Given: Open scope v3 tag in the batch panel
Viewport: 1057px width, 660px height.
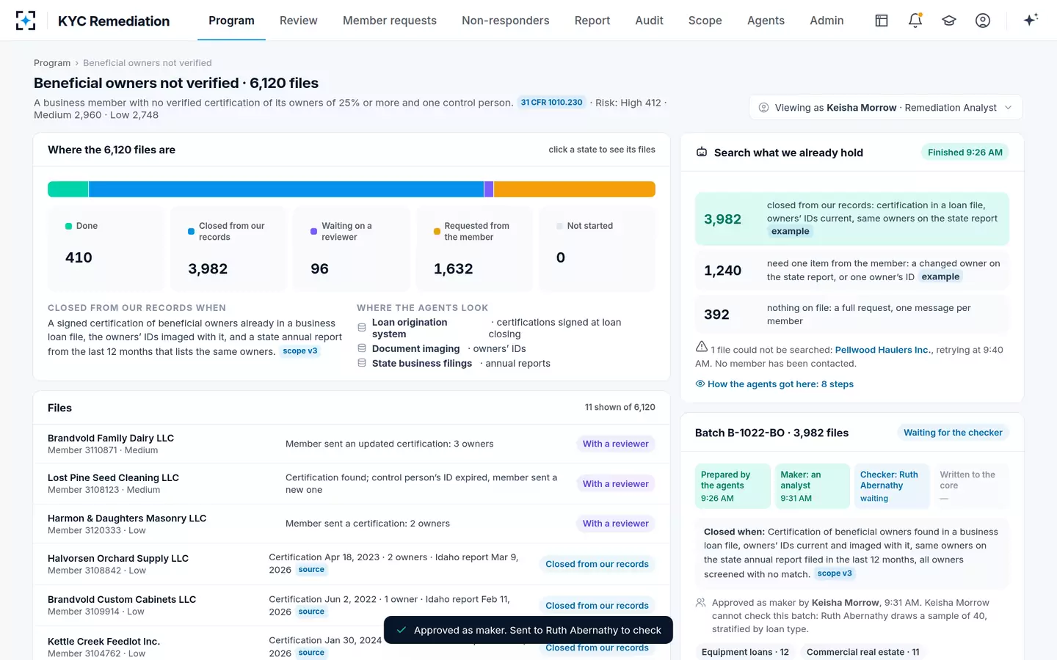Looking at the screenshot, I should tap(835, 573).
